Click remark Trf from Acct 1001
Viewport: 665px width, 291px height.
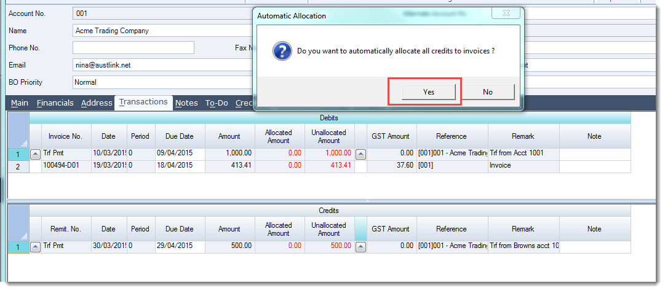[x=524, y=154]
